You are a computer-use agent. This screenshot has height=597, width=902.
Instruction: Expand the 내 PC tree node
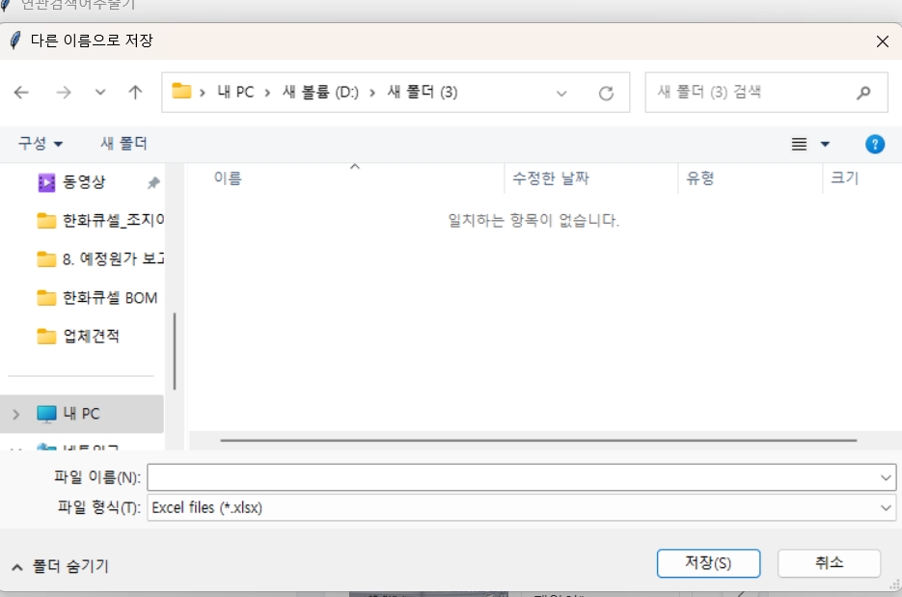15,414
